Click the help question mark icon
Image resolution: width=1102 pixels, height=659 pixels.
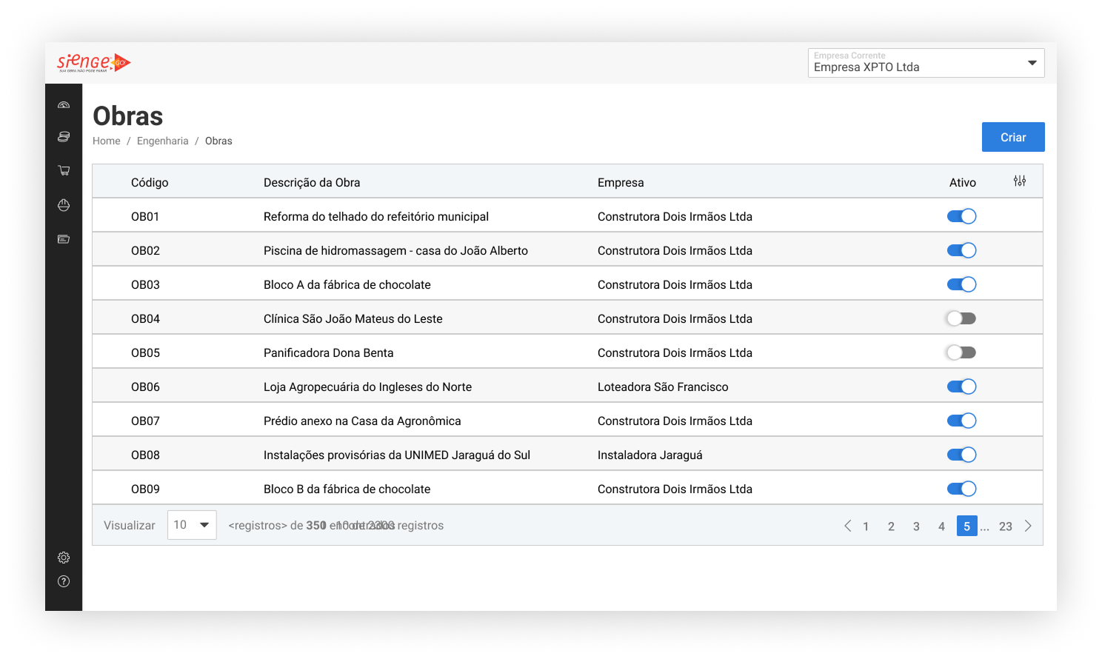[64, 581]
